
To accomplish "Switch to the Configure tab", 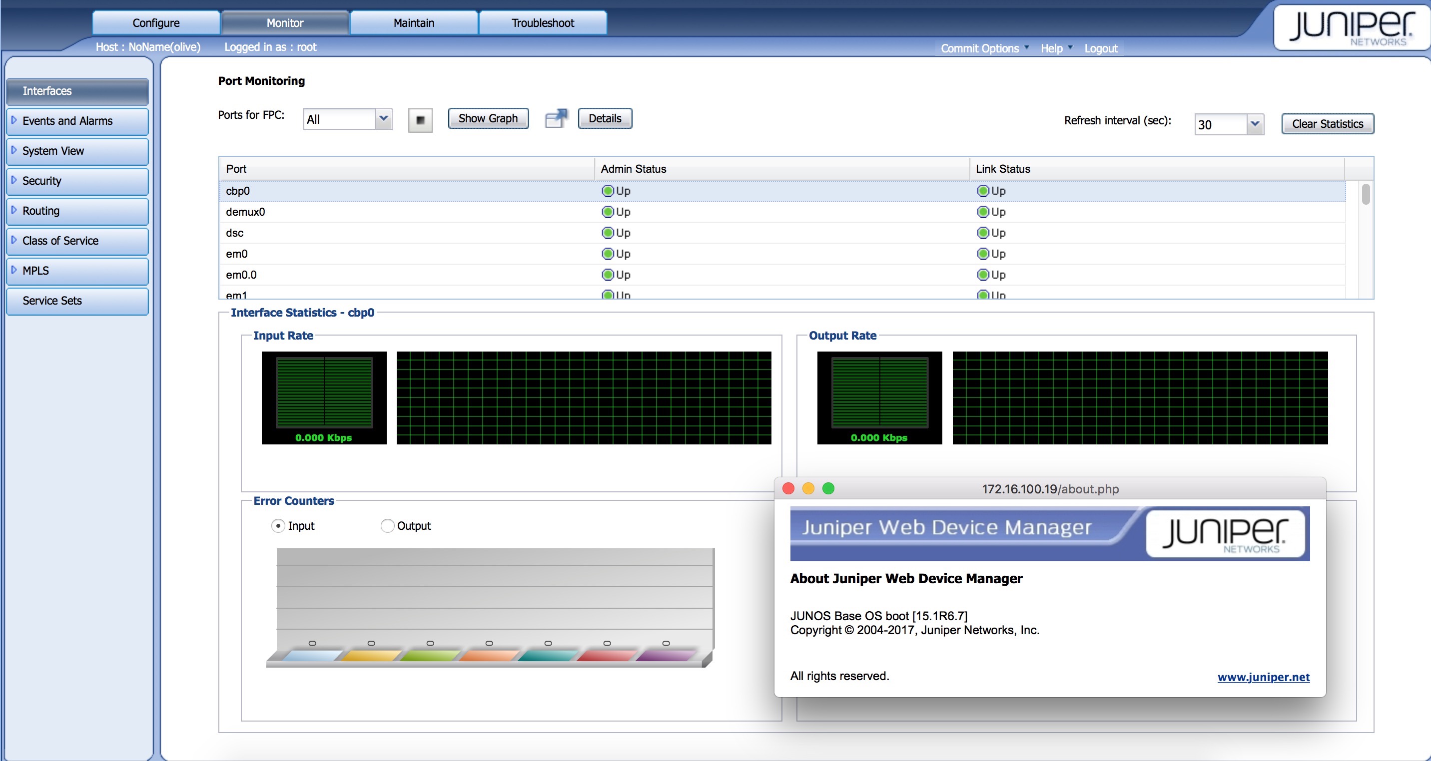I will 156,23.
